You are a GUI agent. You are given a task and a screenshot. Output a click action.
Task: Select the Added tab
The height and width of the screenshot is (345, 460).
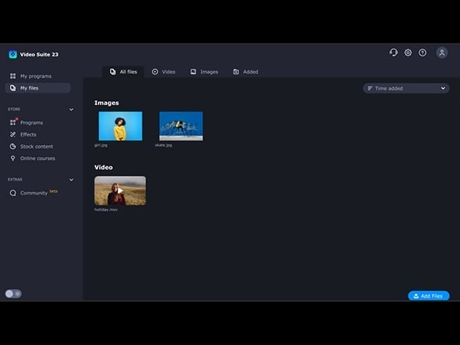(x=245, y=71)
